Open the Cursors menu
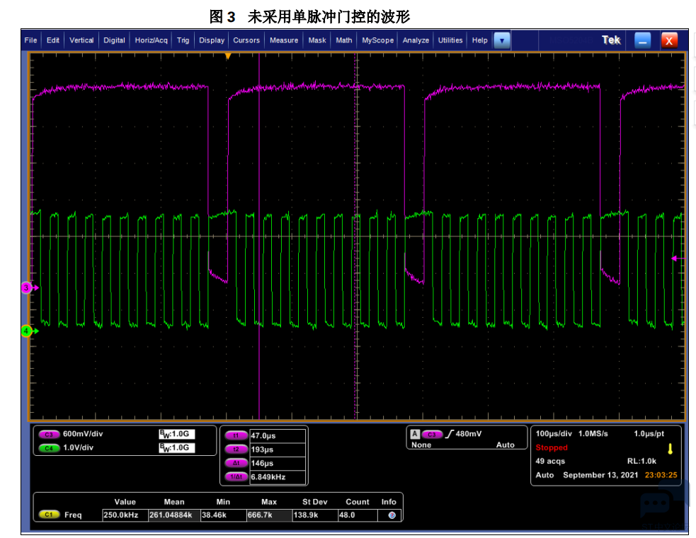 point(246,40)
